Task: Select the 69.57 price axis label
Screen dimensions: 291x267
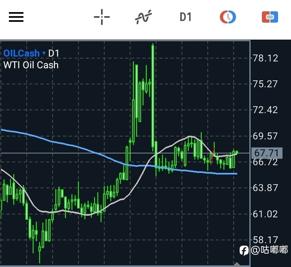Action: (x=266, y=136)
